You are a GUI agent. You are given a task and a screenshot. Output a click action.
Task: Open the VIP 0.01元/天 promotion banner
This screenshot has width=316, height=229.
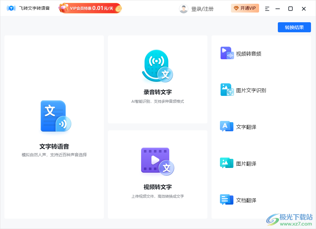tap(90, 8)
